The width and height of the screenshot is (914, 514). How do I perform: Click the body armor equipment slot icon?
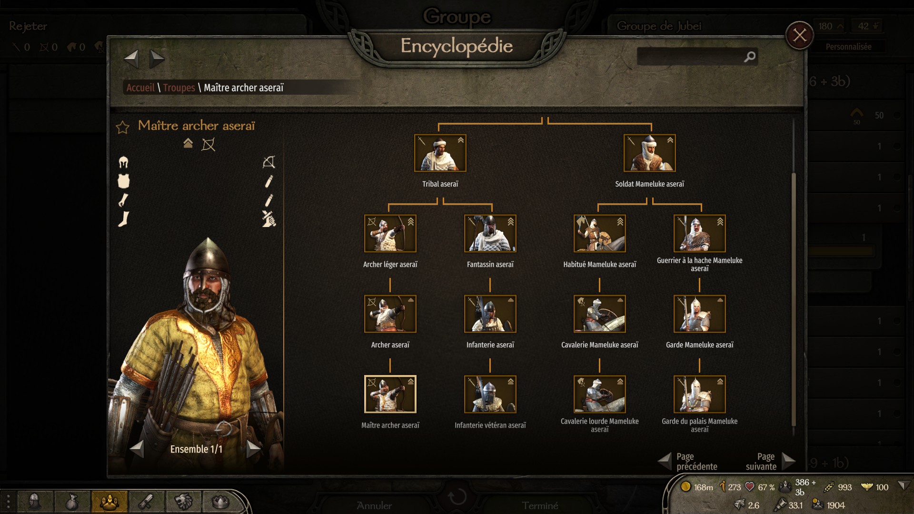123,181
